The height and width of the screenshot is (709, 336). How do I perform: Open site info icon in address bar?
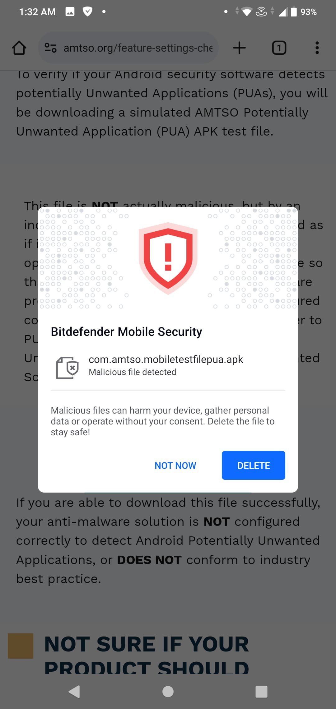50,48
